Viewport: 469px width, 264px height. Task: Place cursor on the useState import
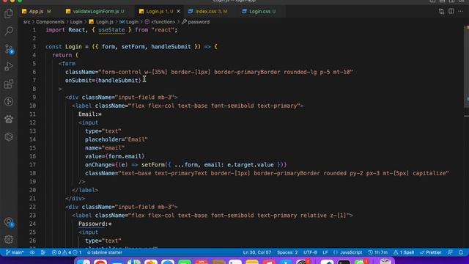pyautogui.click(x=111, y=30)
